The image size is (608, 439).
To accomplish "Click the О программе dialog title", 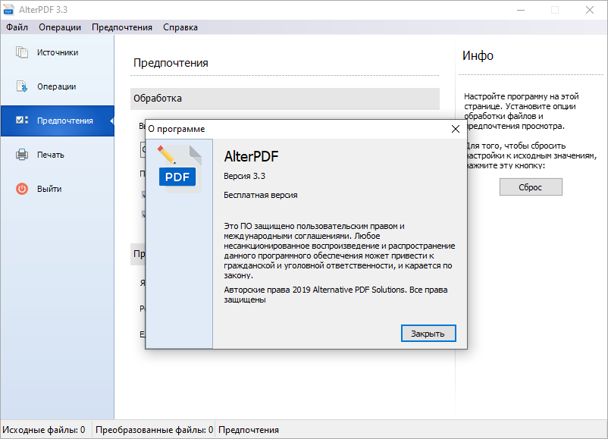I will click(x=177, y=129).
